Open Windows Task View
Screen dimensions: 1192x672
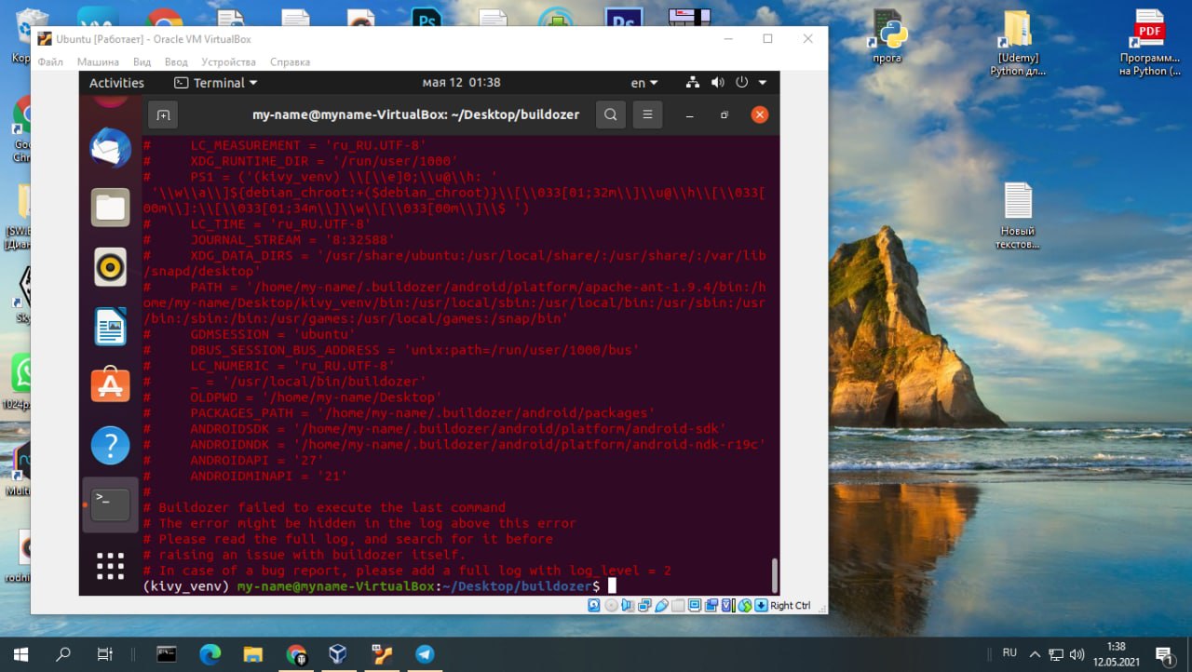105,654
